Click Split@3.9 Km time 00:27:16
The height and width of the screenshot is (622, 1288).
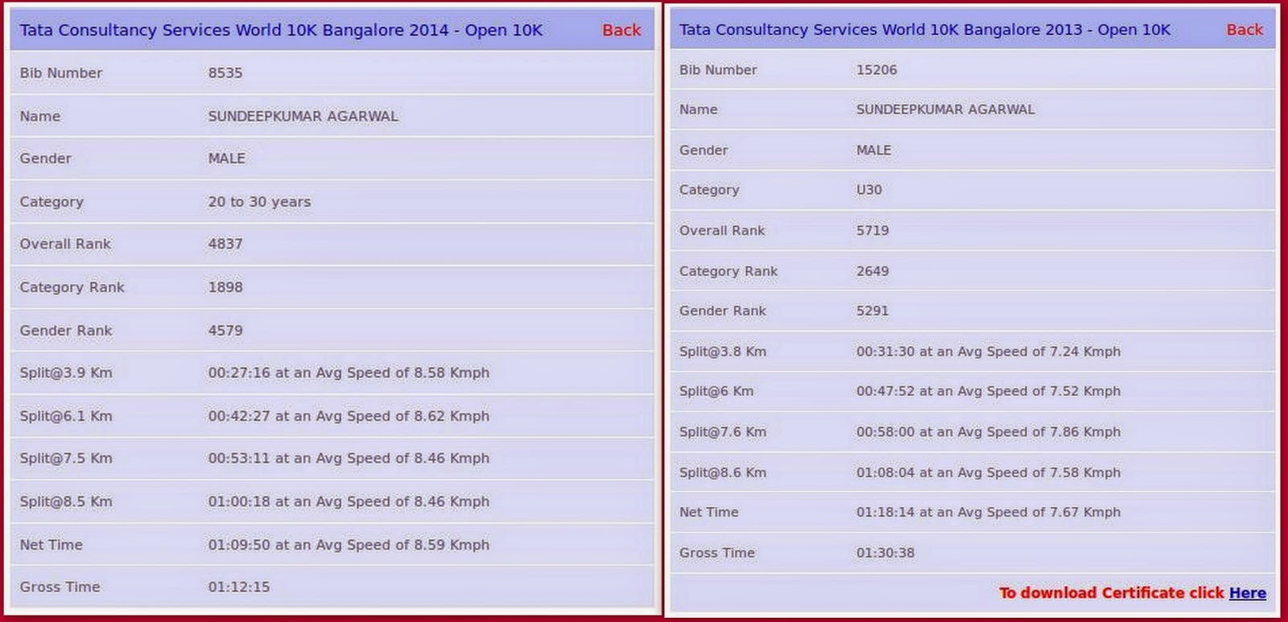239,373
